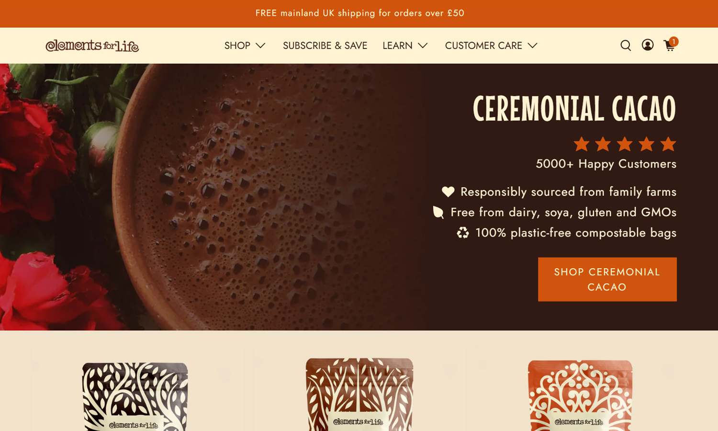
Task: Click the heart icon beside Responsibly sourced
Action: coord(448,192)
